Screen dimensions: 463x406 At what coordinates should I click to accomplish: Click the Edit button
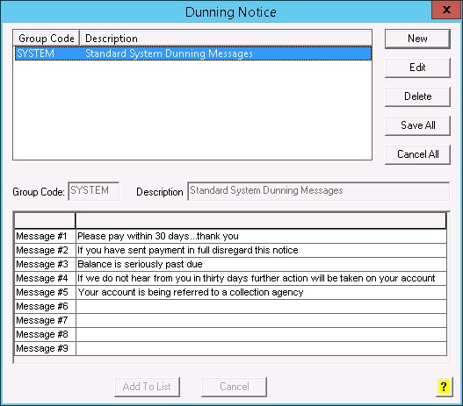tap(417, 68)
